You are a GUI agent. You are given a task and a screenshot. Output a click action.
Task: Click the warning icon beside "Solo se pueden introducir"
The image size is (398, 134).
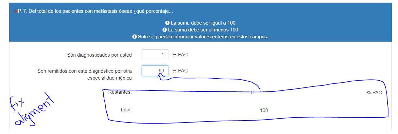click(134, 37)
